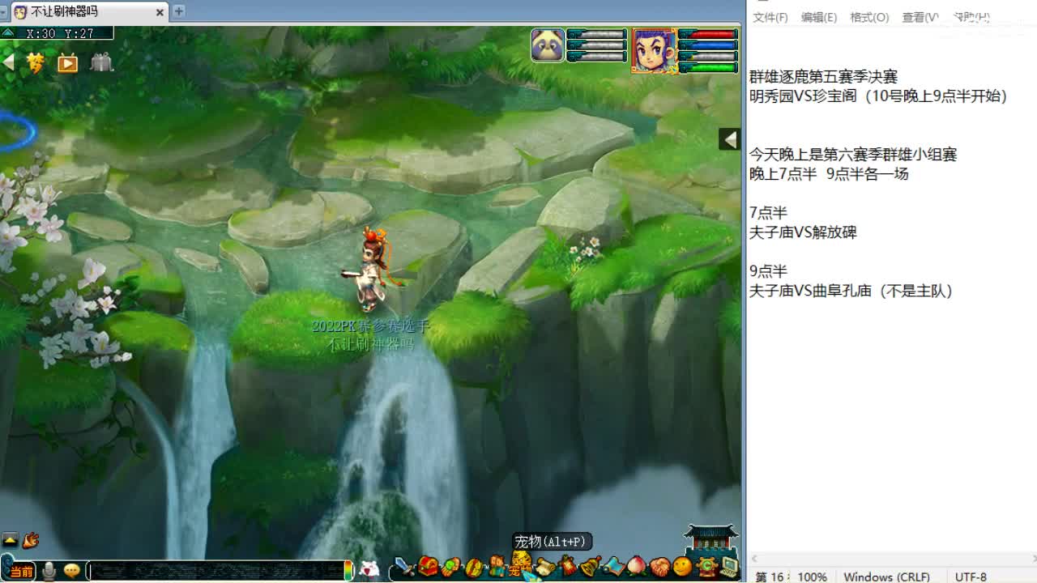Viewport: 1037px width, 583px height.
Task: Click the orange hand gesture icon
Action: click(x=30, y=540)
